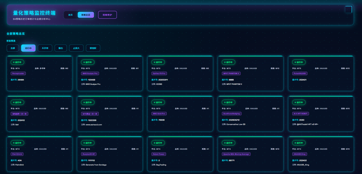The image size is (362, 174).
Task: Click 运行中 badge on AI X HFT ROBOT card
Action: tap(299, 102)
